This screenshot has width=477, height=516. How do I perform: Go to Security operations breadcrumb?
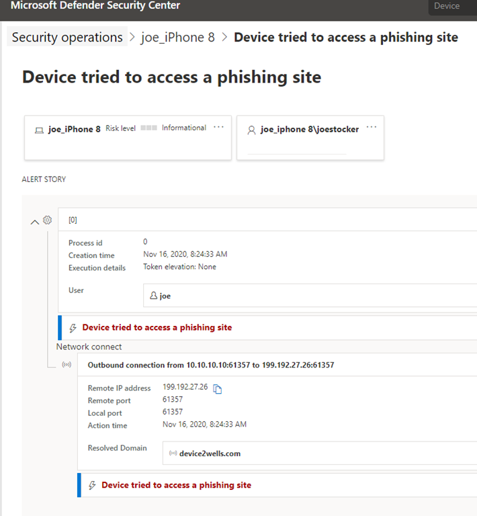tap(67, 38)
